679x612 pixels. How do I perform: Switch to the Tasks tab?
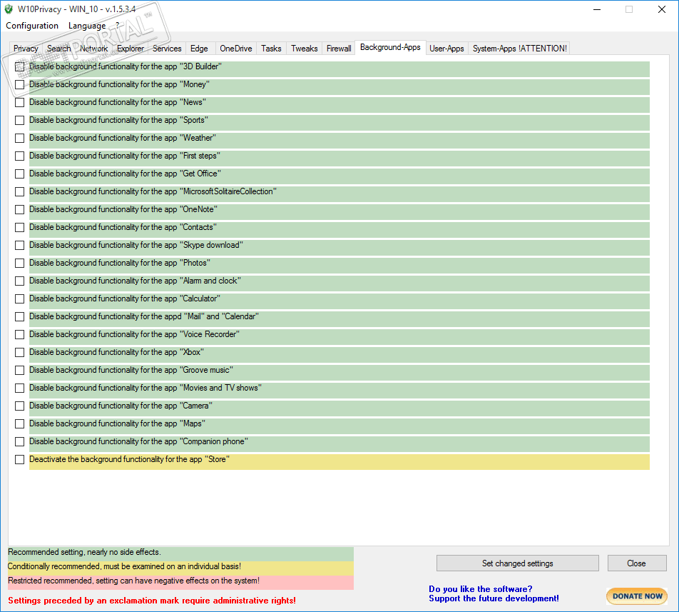[x=271, y=49]
